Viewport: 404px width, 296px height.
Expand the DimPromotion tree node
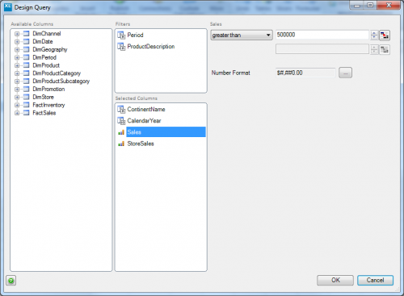(x=17, y=90)
